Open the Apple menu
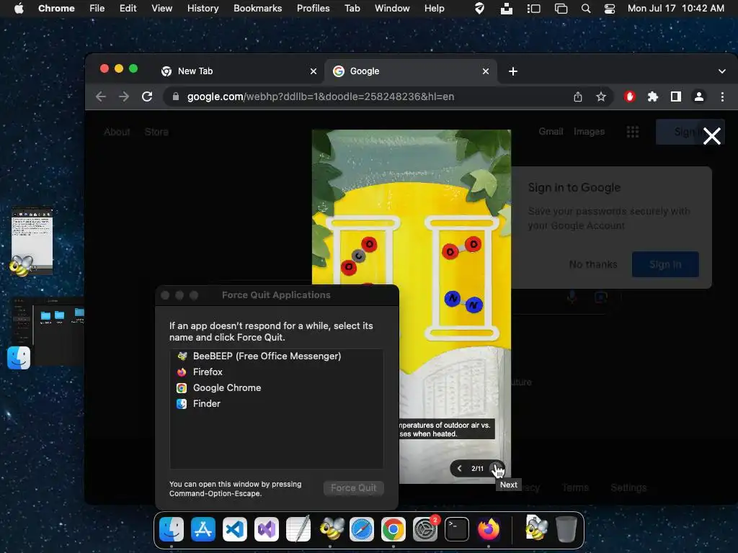738x553 pixels. coord(19,8)
